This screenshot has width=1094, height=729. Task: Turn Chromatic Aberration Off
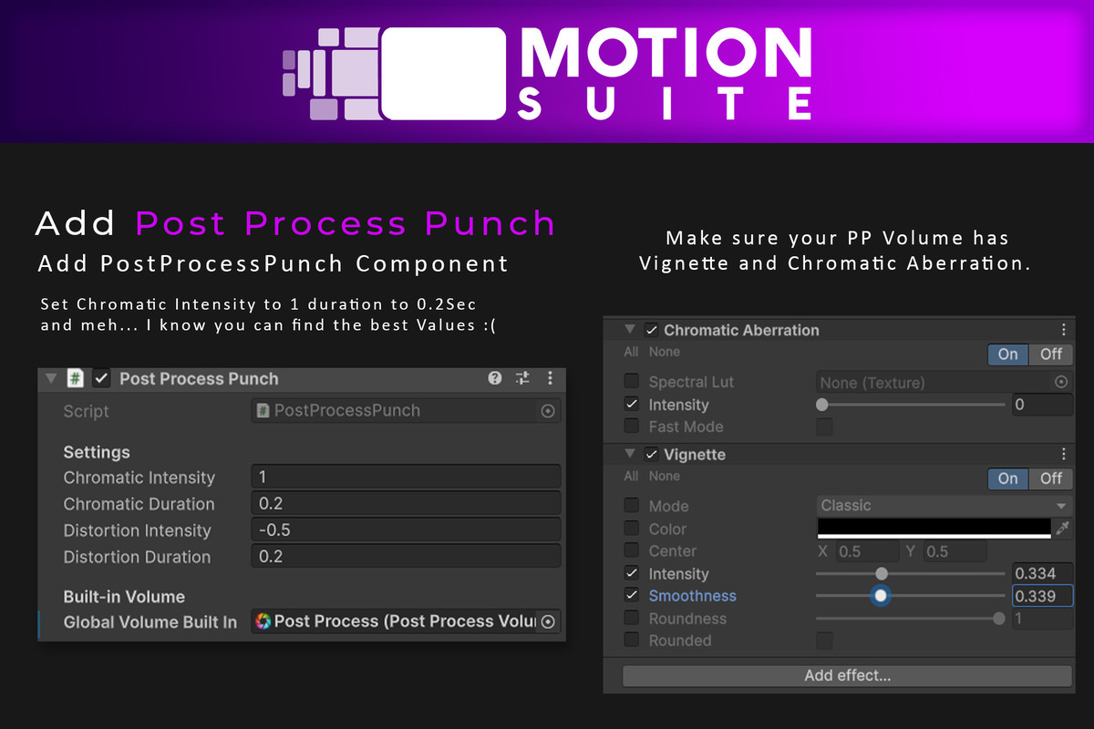coord(1051,354)
